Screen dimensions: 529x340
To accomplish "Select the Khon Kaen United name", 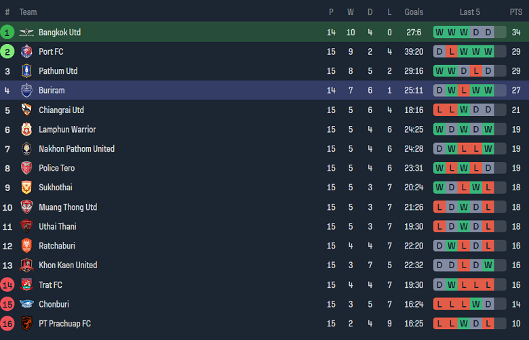I will click(x=68, y=265).
